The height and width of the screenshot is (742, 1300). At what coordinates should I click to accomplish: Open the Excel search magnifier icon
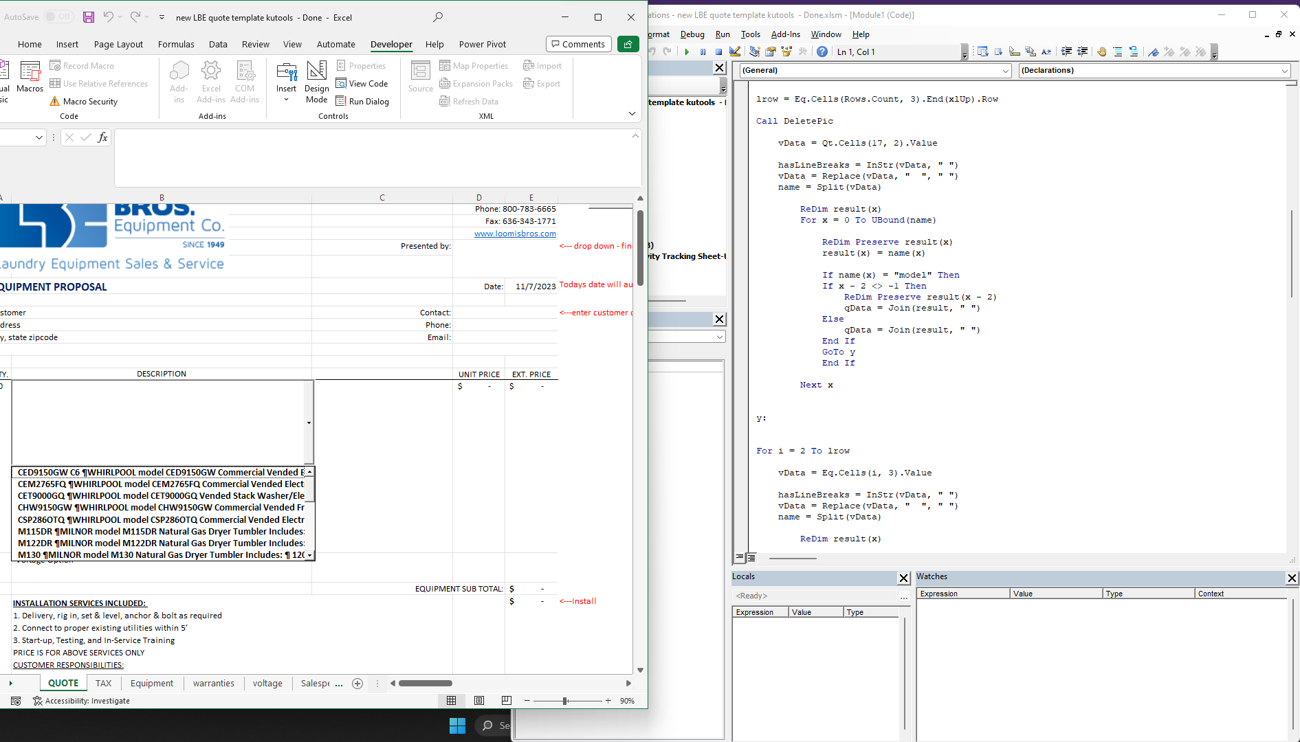point(438,17)
